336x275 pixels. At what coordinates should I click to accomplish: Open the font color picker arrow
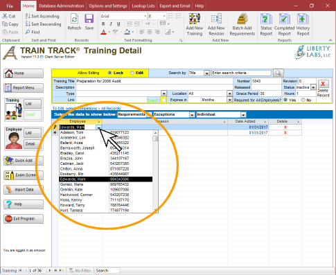click(109, 32)
